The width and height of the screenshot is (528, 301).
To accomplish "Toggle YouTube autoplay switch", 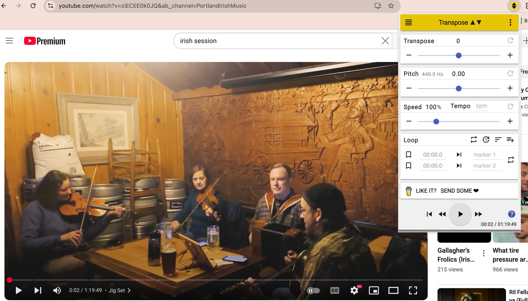I will pos(313,291).
